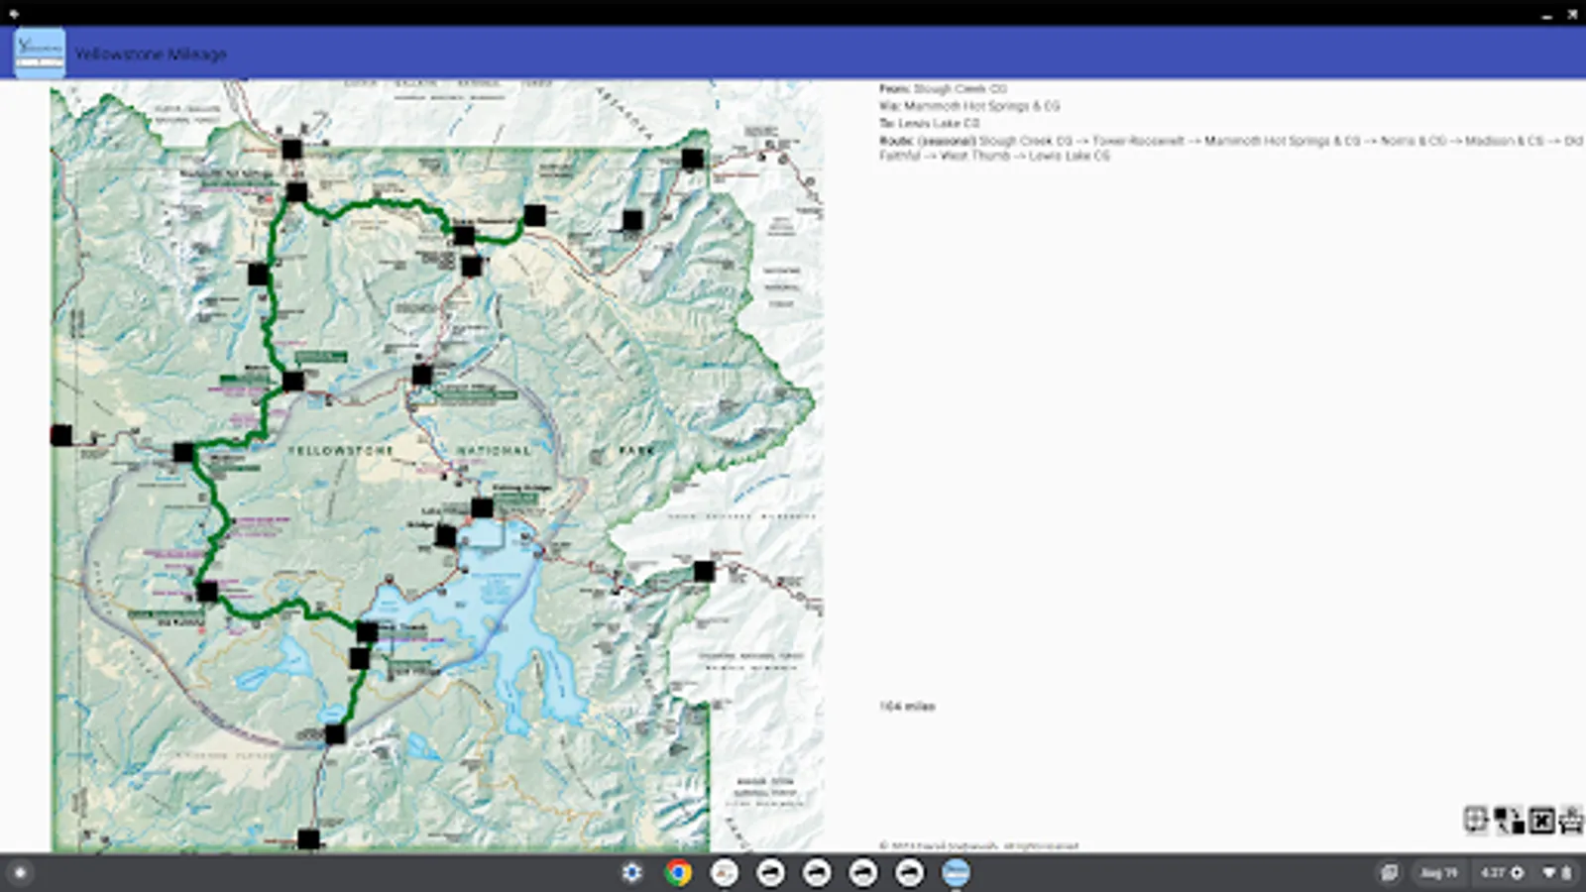Select the West Thumb map marker
This screenshot has width=1586, height=892.
click(367, 631)
